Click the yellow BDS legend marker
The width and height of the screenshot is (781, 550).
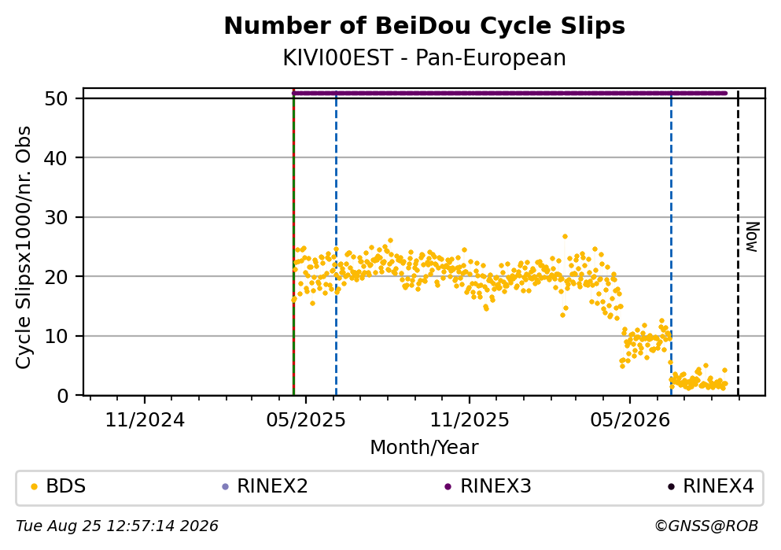point(34,487)
